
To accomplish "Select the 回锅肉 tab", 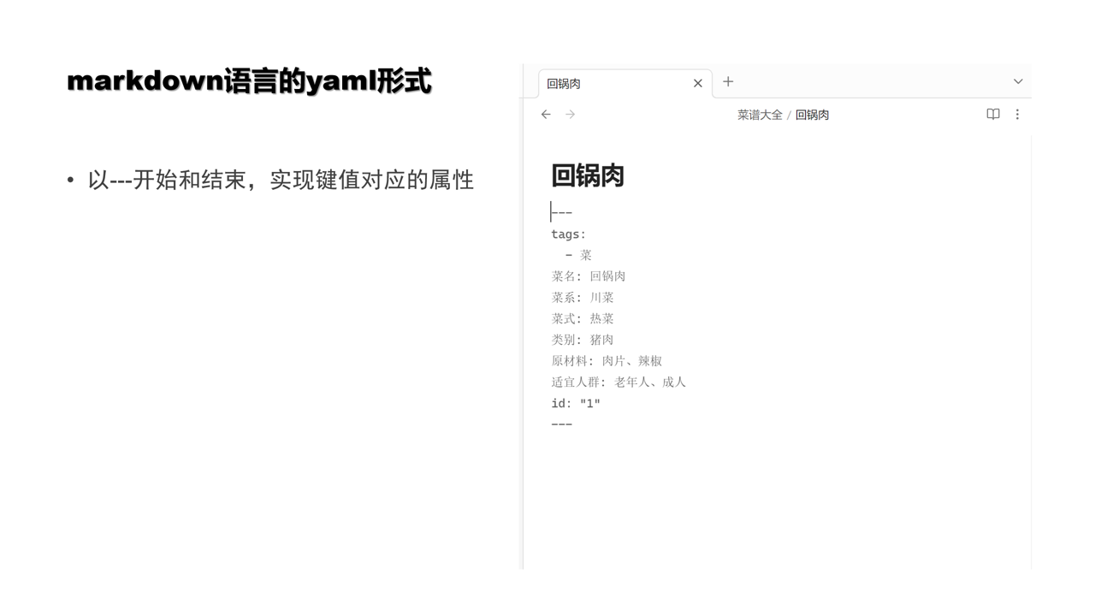I will (626, 83).
